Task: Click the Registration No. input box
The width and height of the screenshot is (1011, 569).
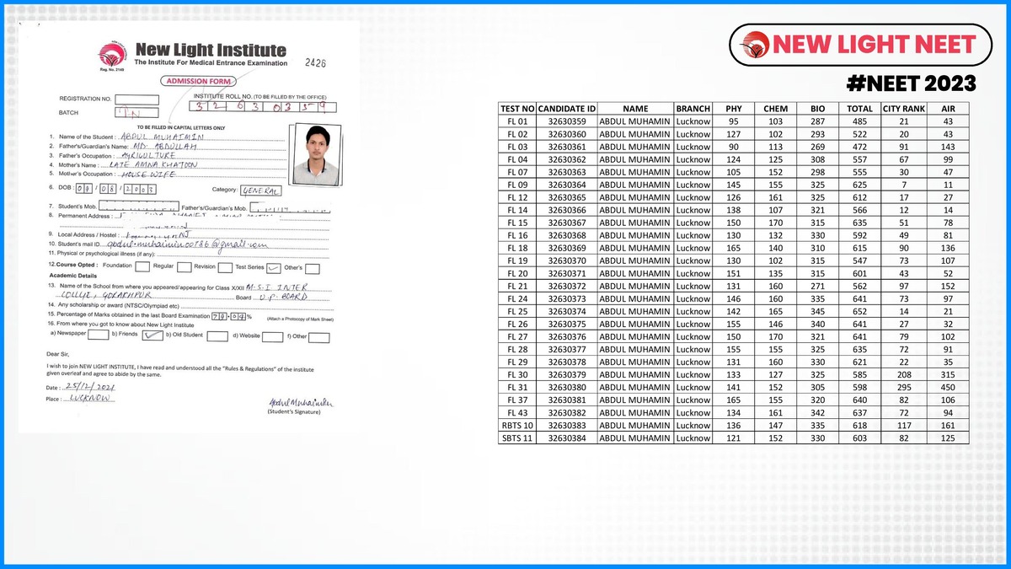Action: point(136,99)
